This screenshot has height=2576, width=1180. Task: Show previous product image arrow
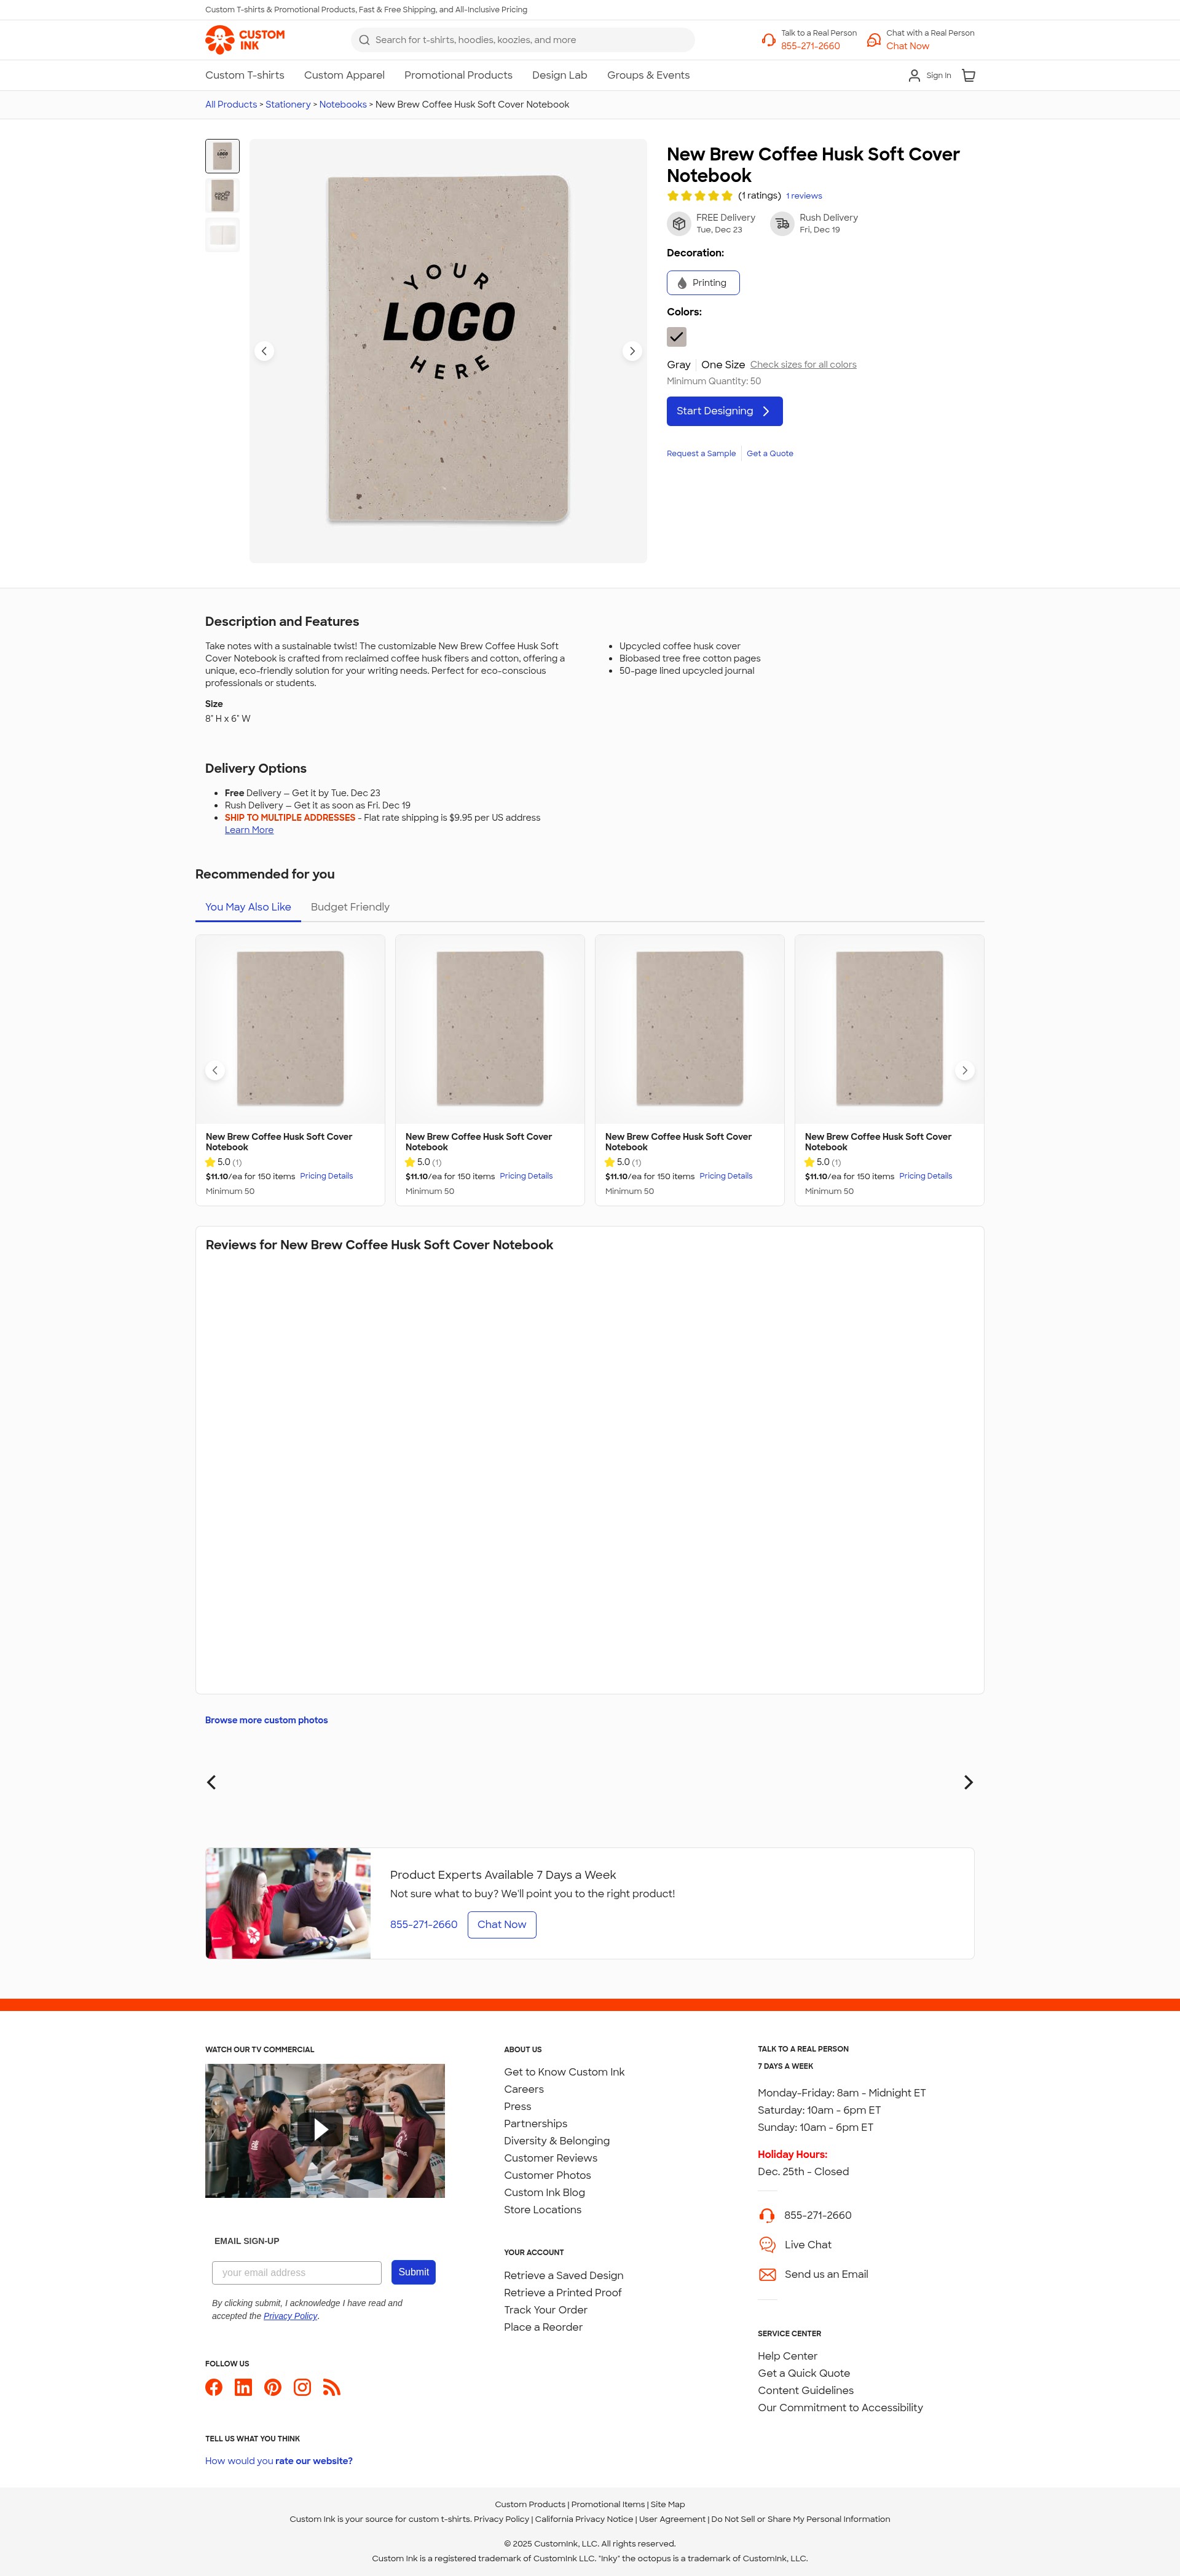pos(264,351)
